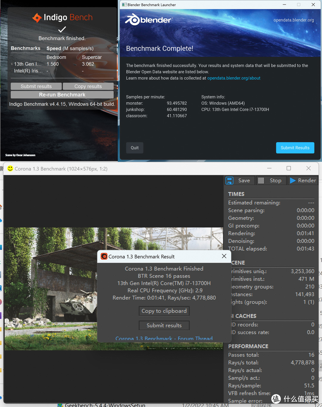Click the blue Render play icon
322x407 pixels.
[293, 180]
